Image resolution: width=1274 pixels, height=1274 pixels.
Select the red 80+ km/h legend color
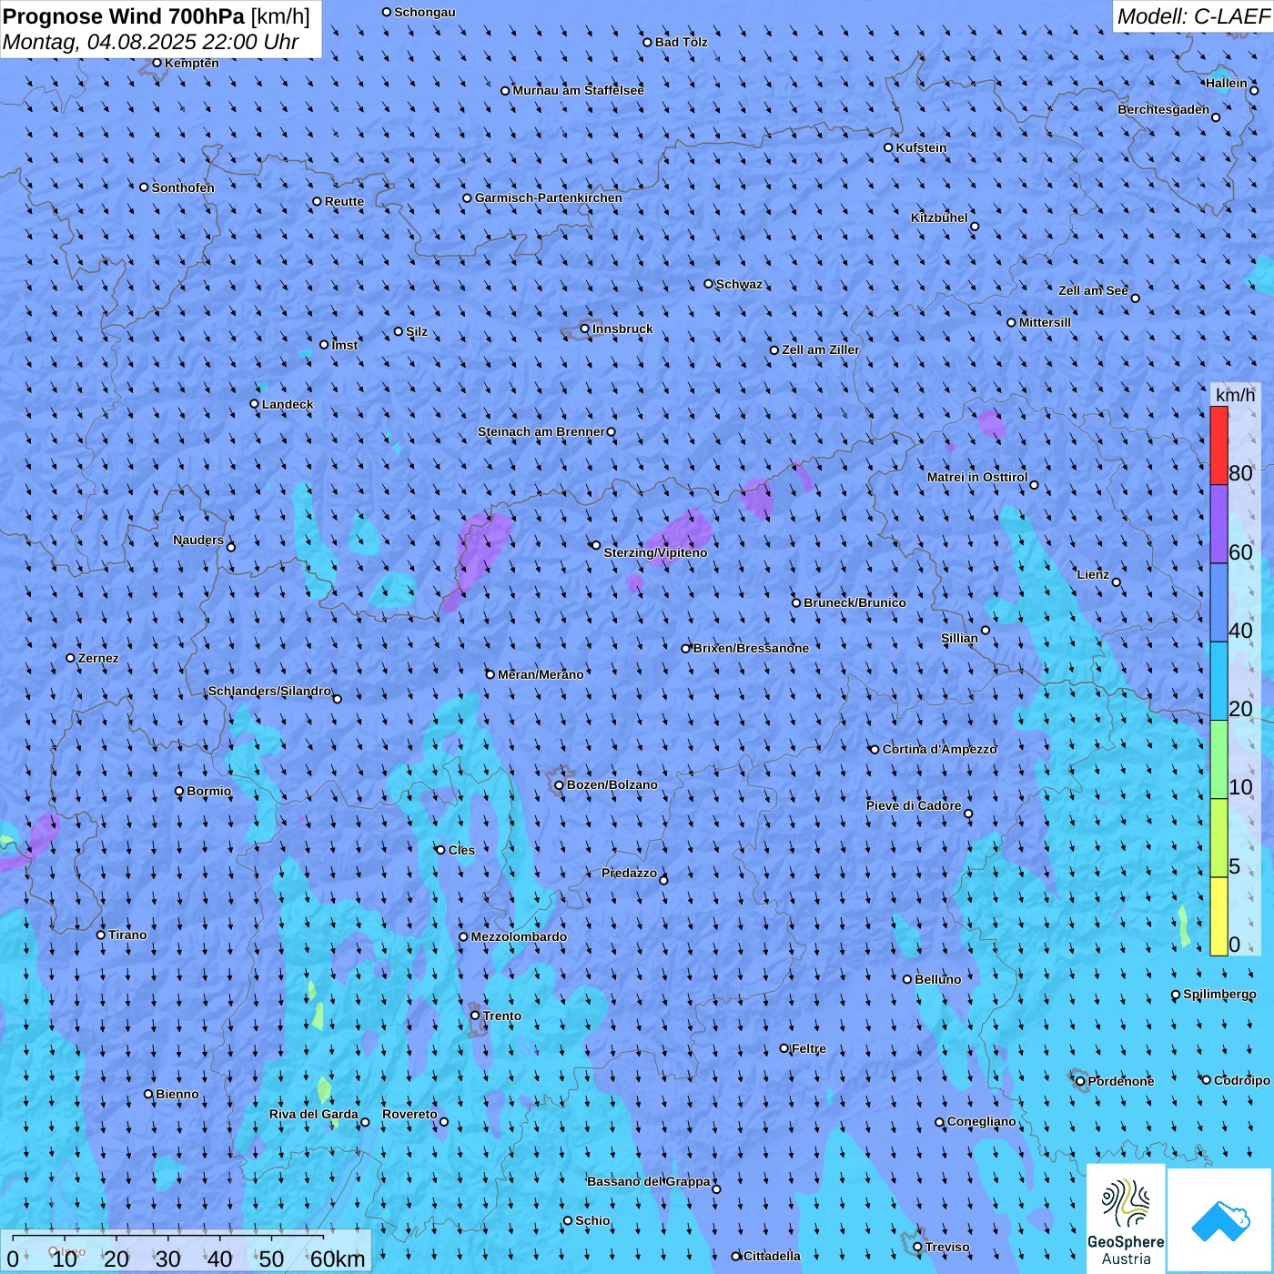pos(1218,445)
